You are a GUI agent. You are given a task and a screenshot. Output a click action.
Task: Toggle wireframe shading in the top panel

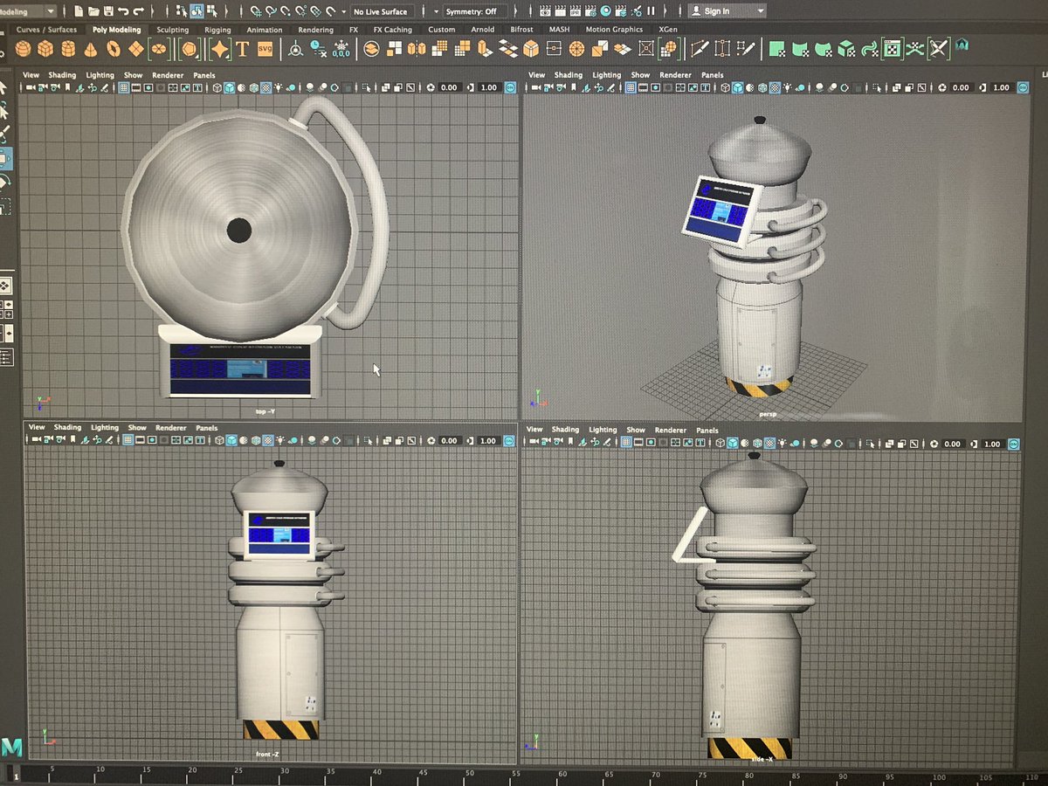click(217, 87)
